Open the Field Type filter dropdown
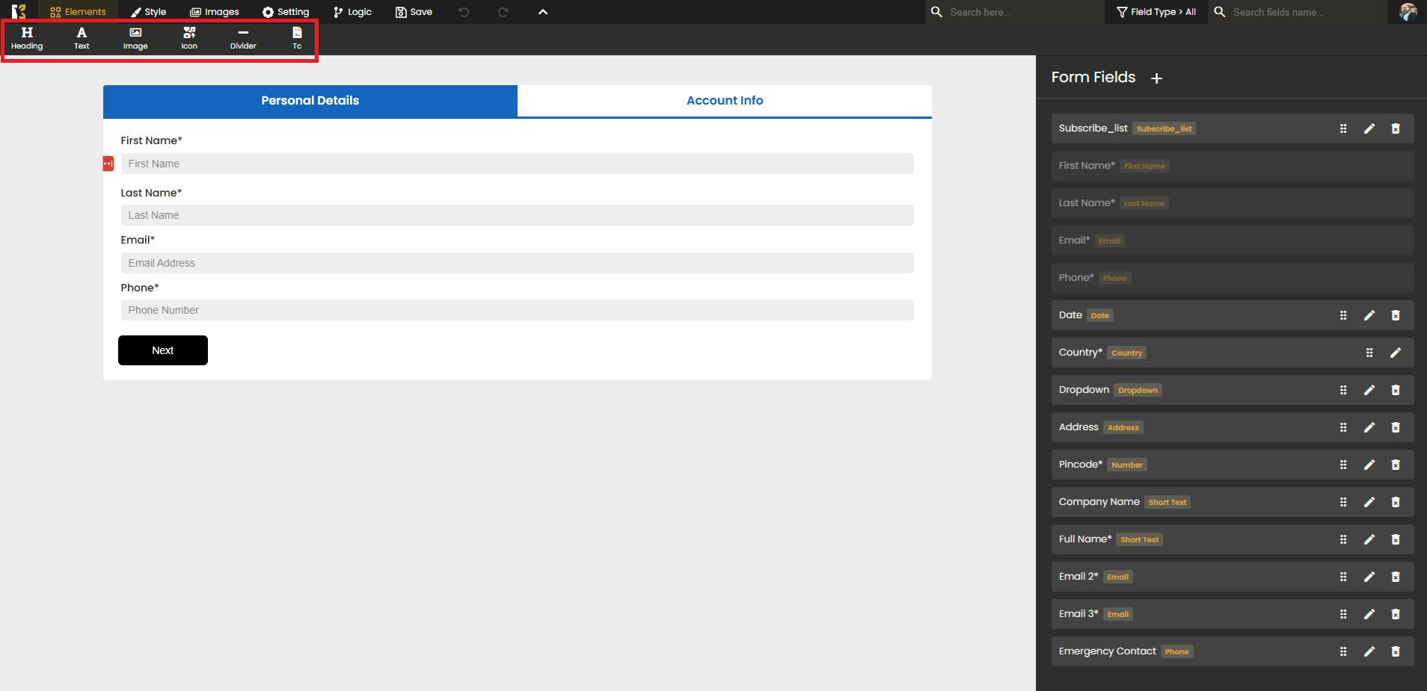This screenshot has width=1427, height=691. (1156, 12)
